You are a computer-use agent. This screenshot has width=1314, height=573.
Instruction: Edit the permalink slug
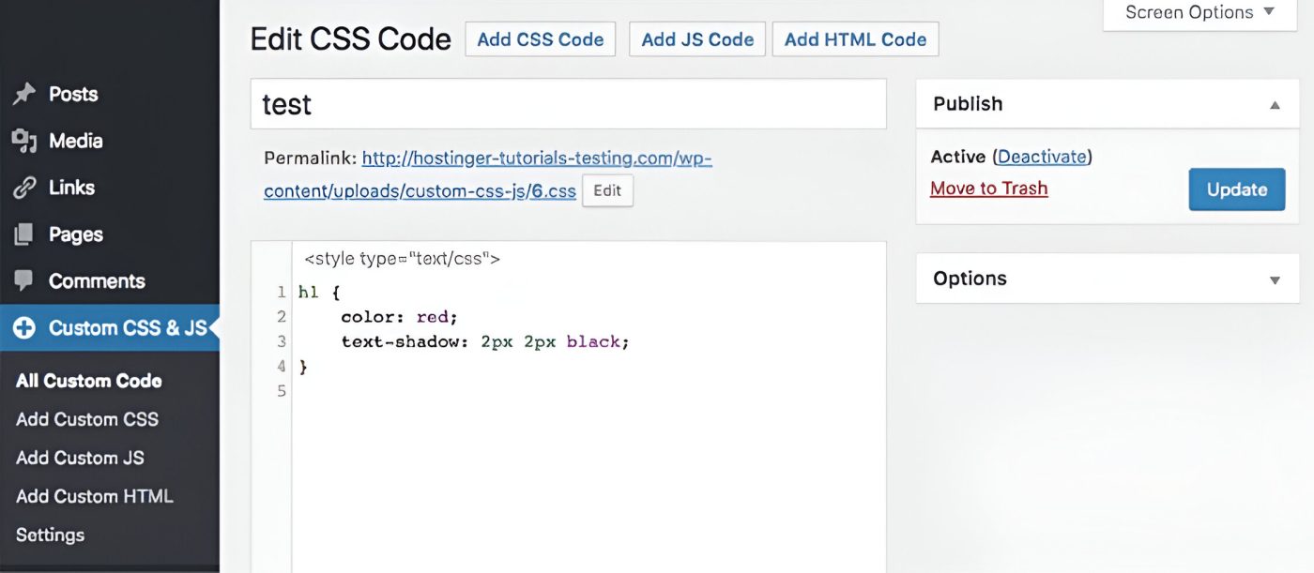607,189
